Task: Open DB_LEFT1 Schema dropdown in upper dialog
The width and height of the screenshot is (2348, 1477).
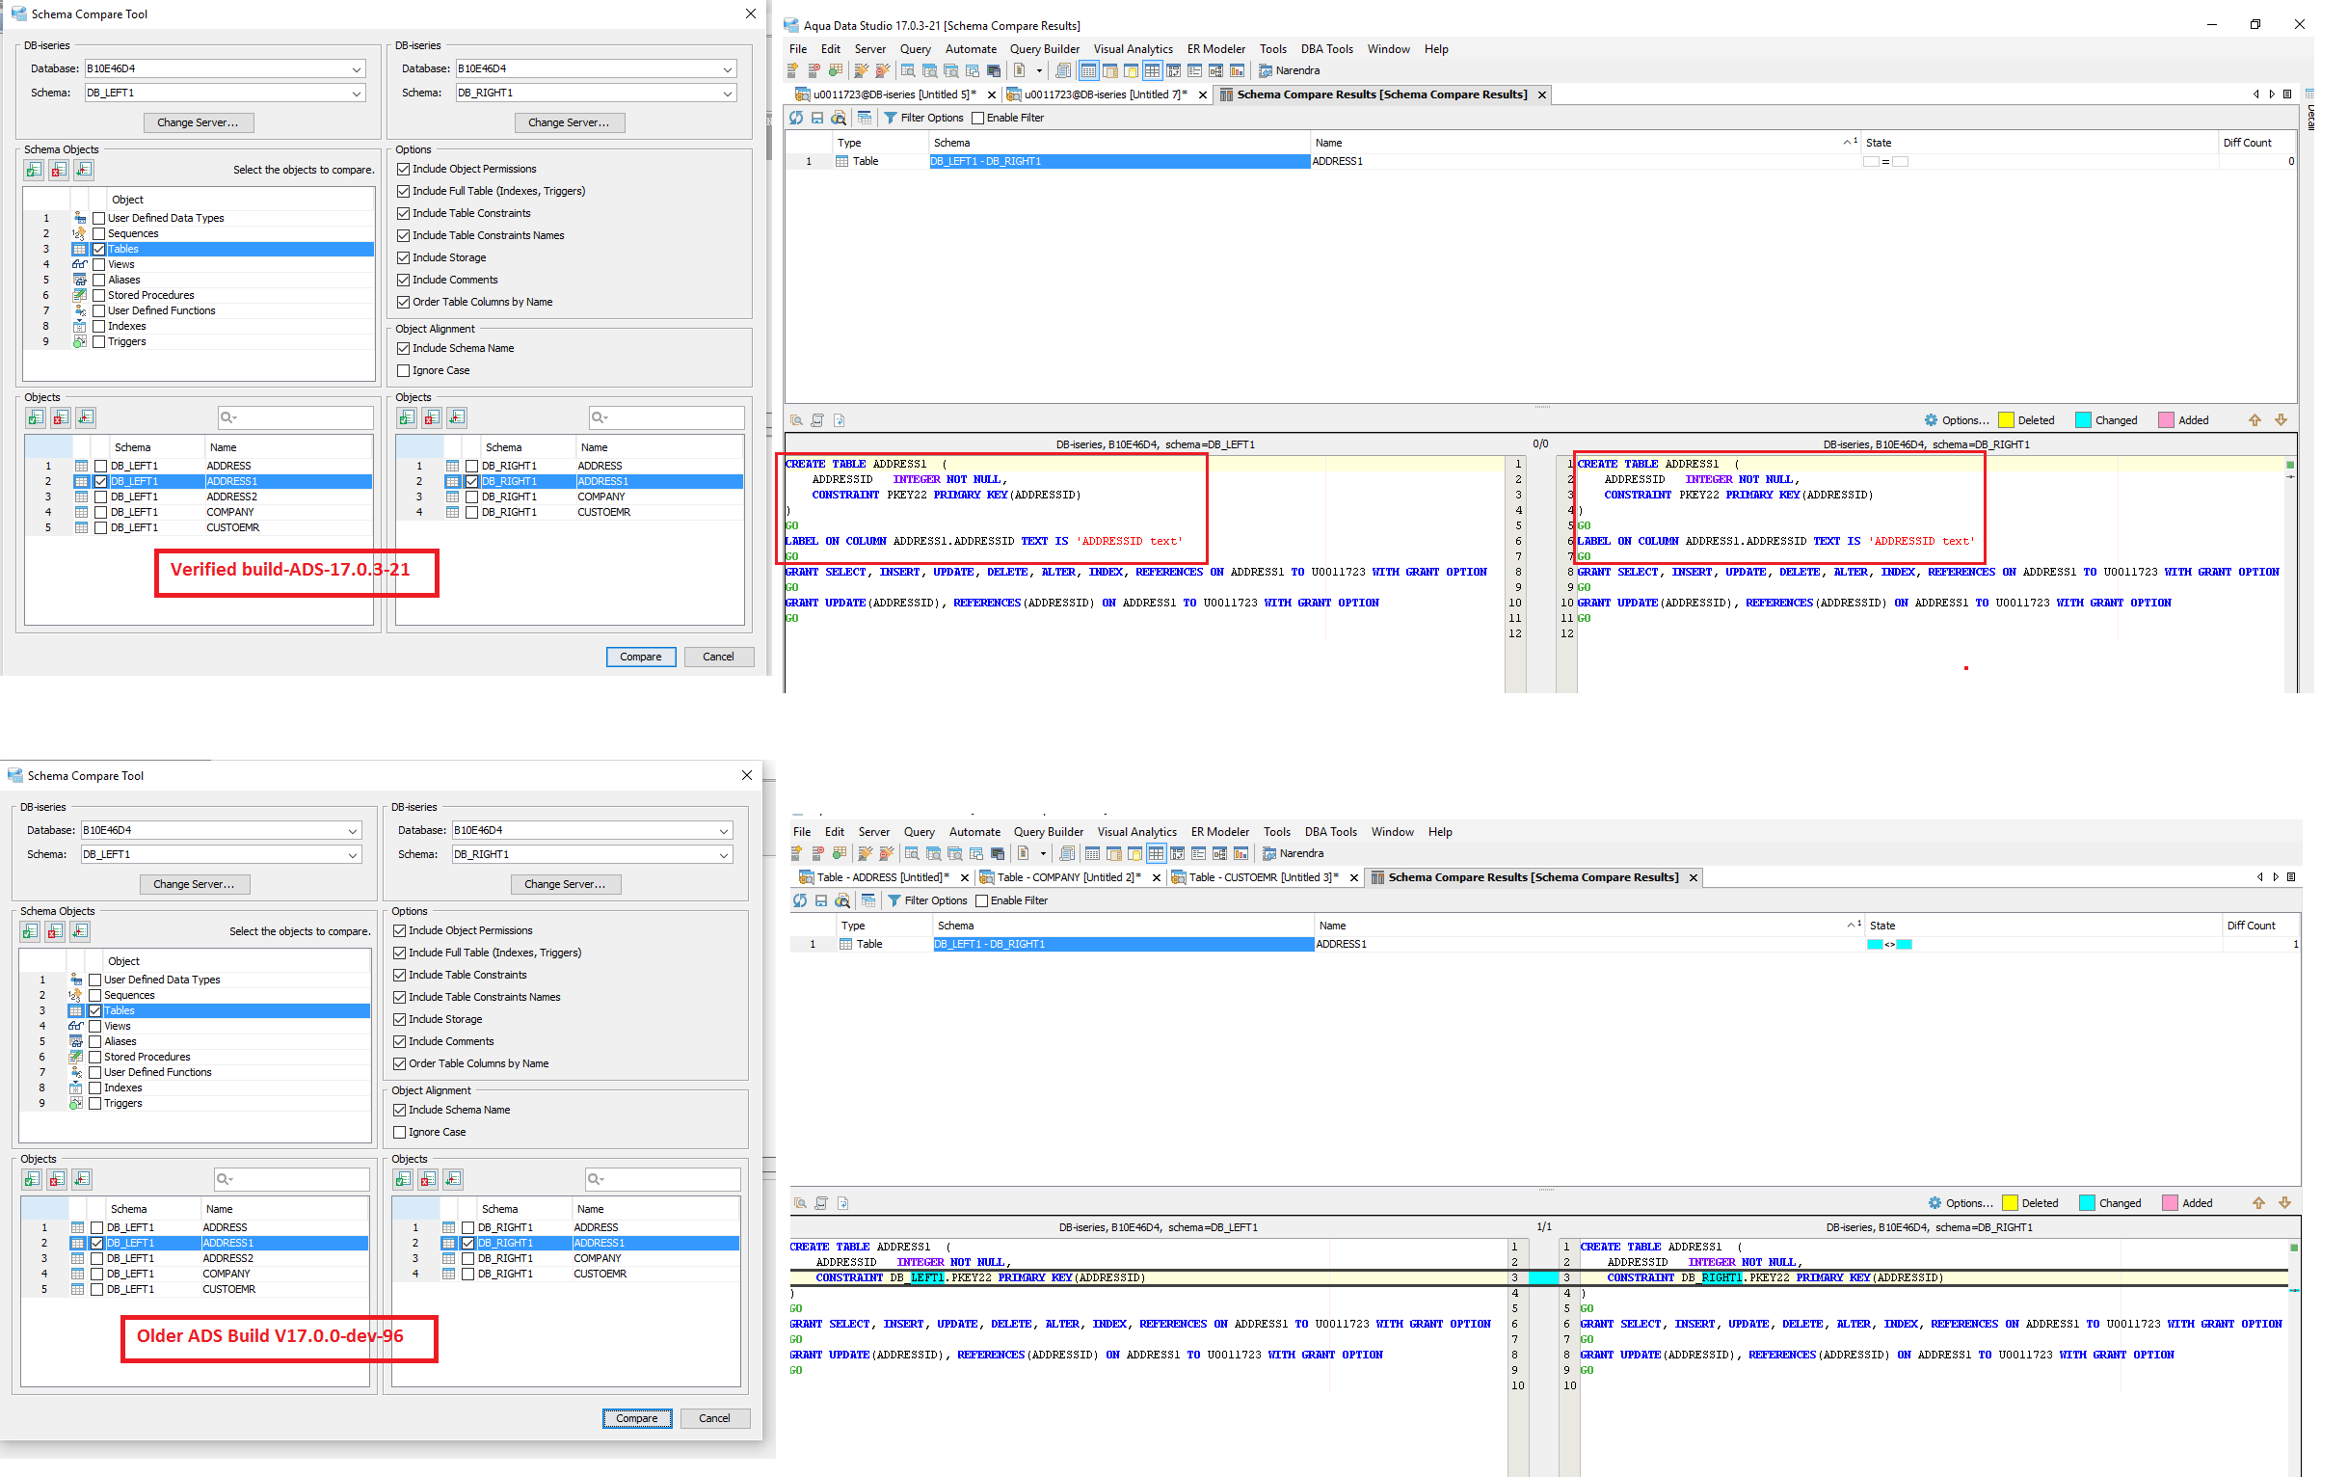Action: (x=356, y=94)
